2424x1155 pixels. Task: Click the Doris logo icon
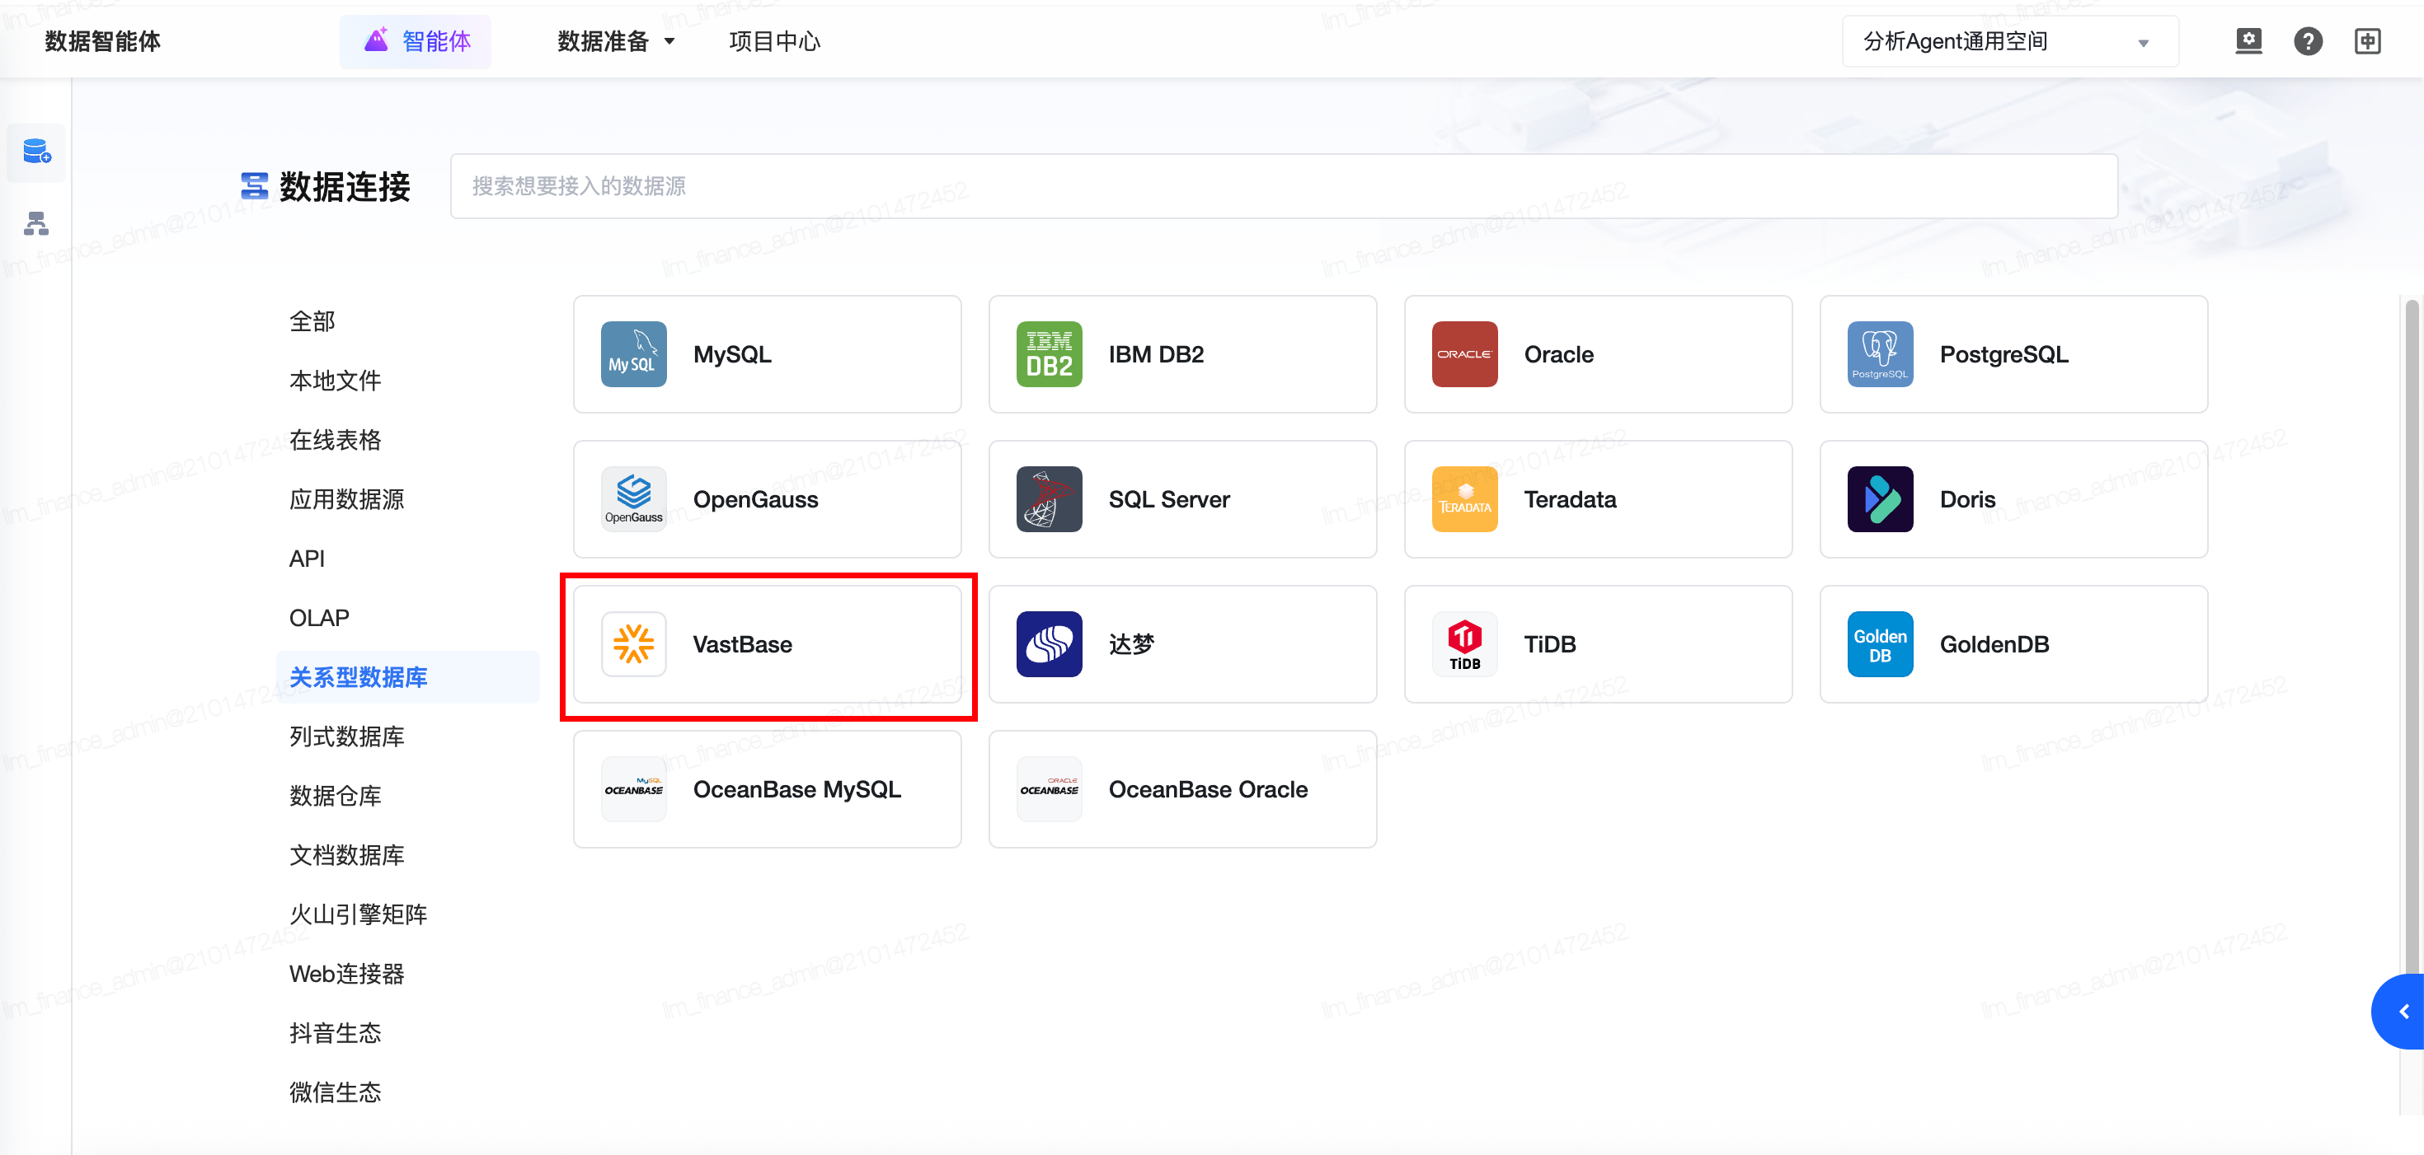pos(1880,499)
